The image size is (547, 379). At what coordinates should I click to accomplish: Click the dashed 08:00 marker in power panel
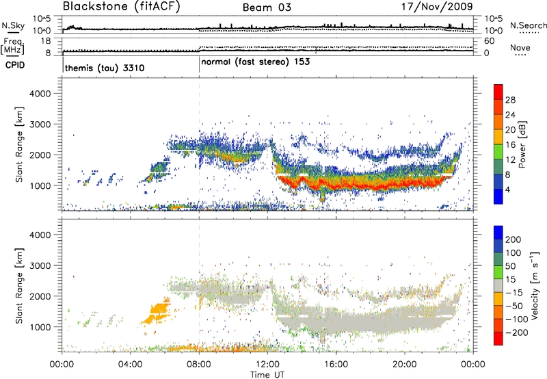[x=199, y=144]
